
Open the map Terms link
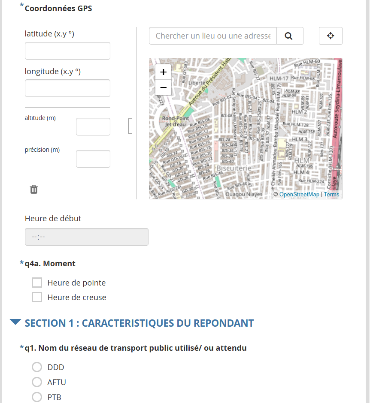click(x=331, y=195)
